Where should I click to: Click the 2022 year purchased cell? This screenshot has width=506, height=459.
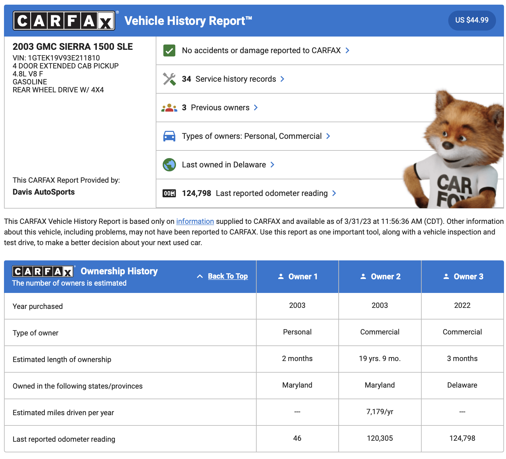click(463, 306)
